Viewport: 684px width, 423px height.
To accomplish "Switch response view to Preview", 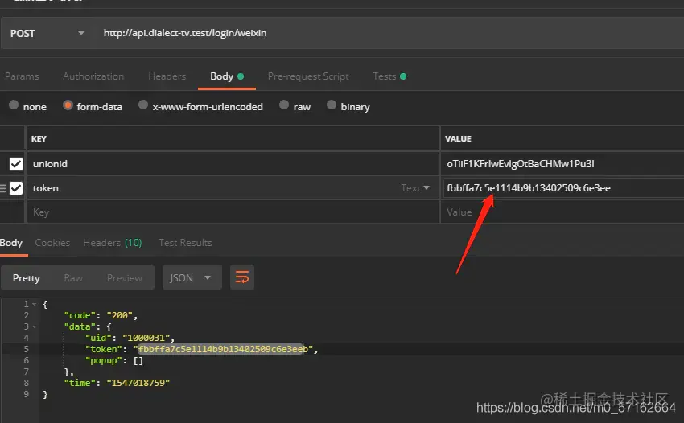I will tap(124, 277).
